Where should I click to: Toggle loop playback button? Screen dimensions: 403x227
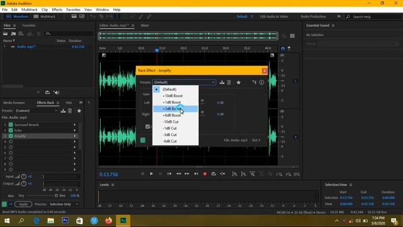click(213, 174)
